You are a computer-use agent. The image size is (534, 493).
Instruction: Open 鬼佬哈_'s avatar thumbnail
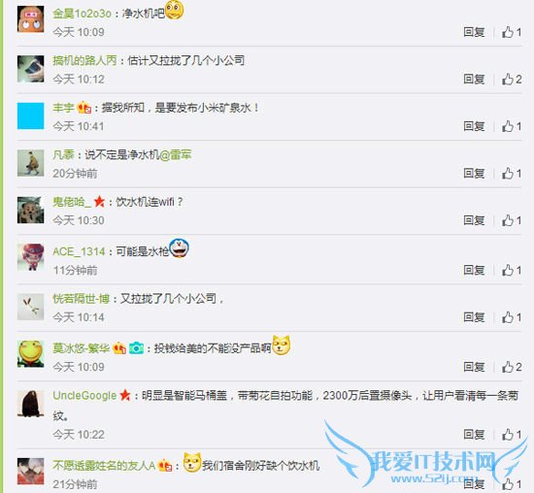pos(31,210)
